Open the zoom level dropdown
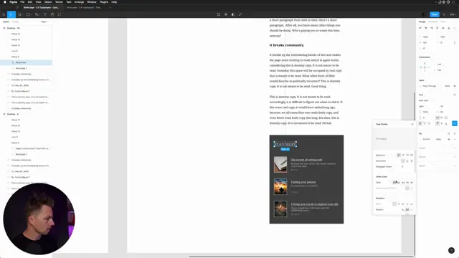459x258 pixels. (x=453, y=14)
